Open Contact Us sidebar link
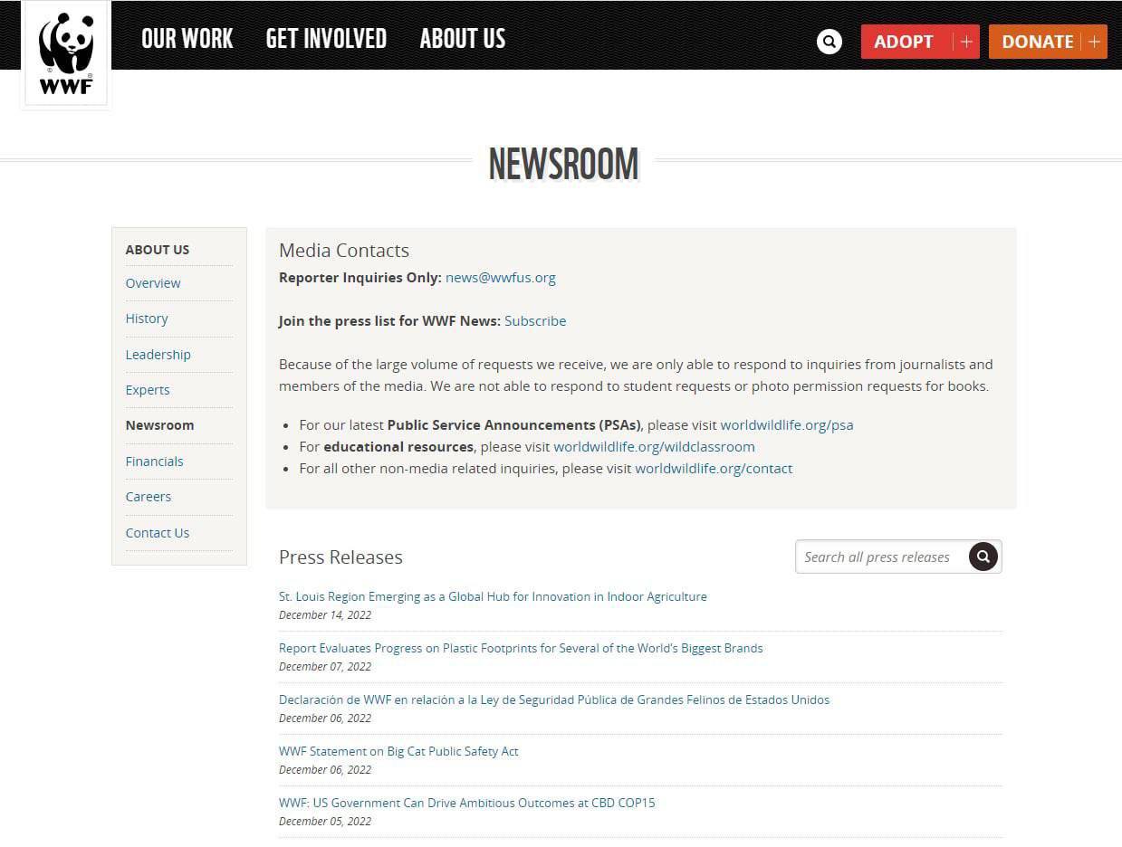Image resolution: width=1122 pixels, height=847 pixels. point(158,533)
